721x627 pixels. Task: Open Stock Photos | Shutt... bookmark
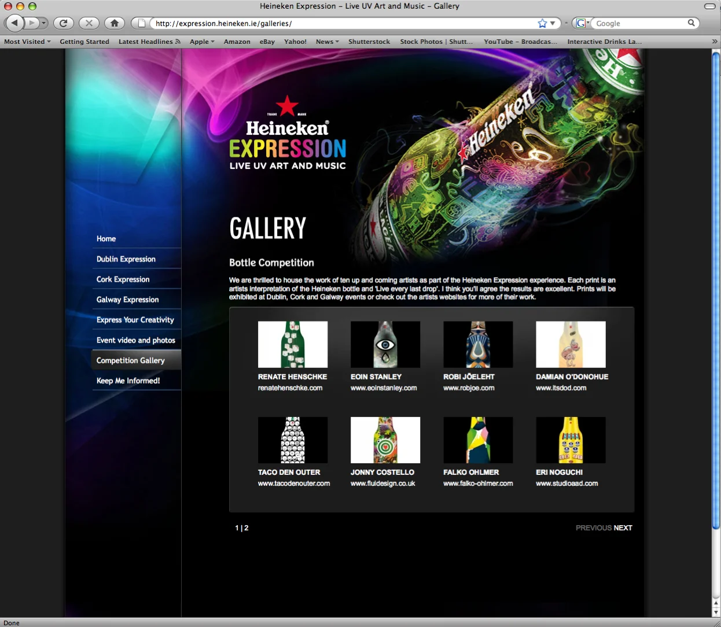point(436,42)
